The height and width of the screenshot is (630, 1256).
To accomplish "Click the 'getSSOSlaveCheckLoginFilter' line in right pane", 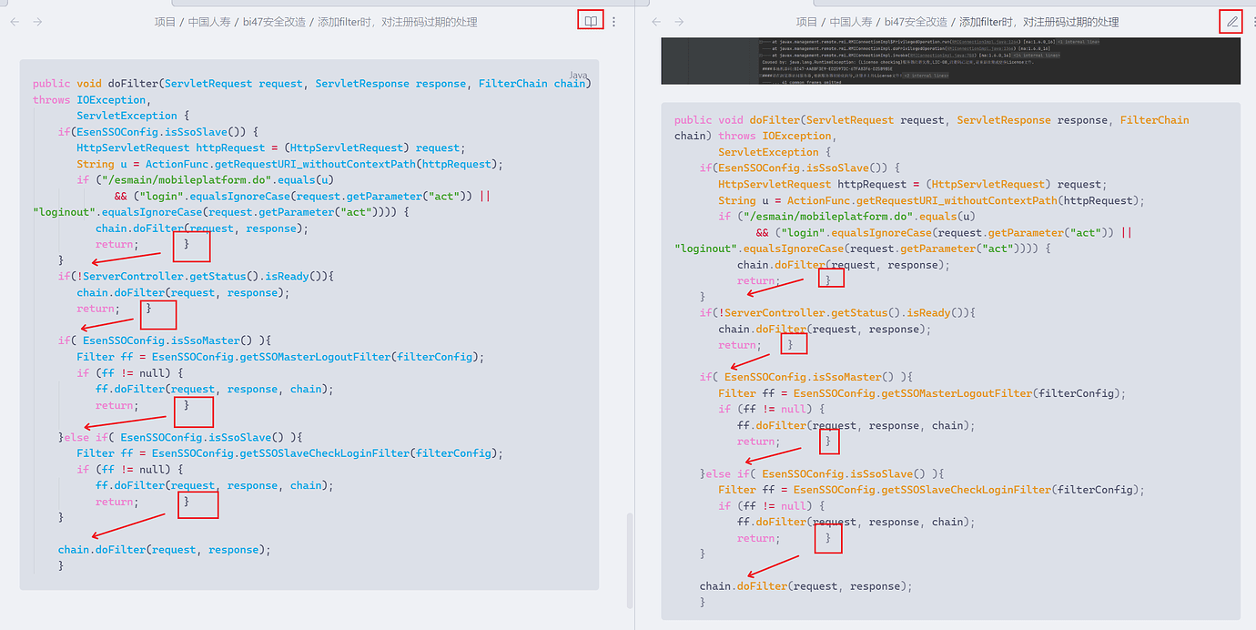I will [931, 490].
